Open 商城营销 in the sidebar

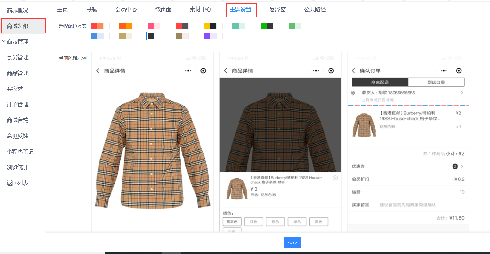click(17, 120)
